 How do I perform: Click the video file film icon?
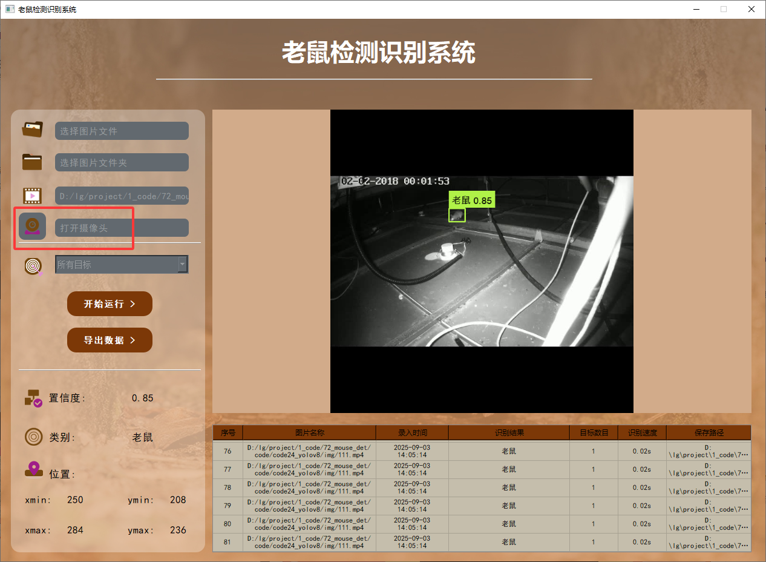[x=33, y=196]
